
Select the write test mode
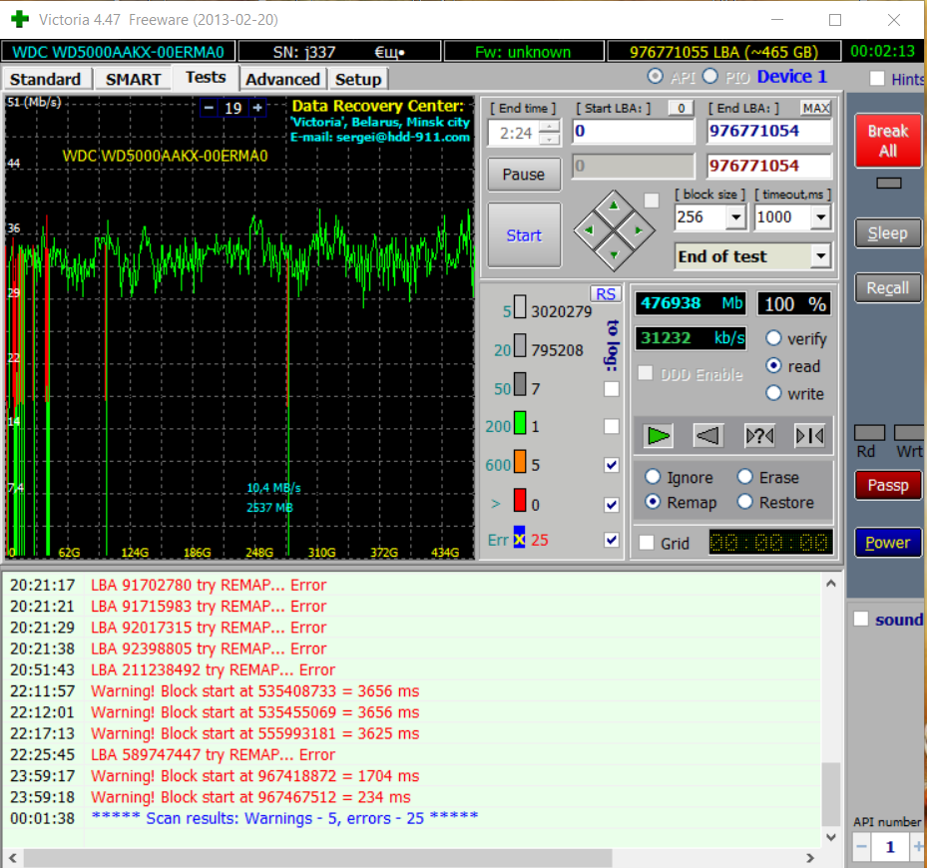(773, 393)
